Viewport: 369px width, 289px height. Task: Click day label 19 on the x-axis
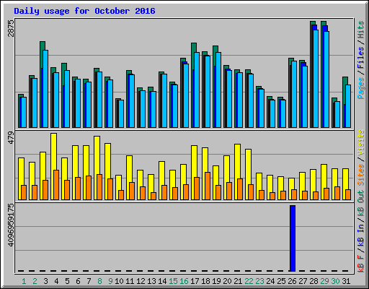[216, 281]
